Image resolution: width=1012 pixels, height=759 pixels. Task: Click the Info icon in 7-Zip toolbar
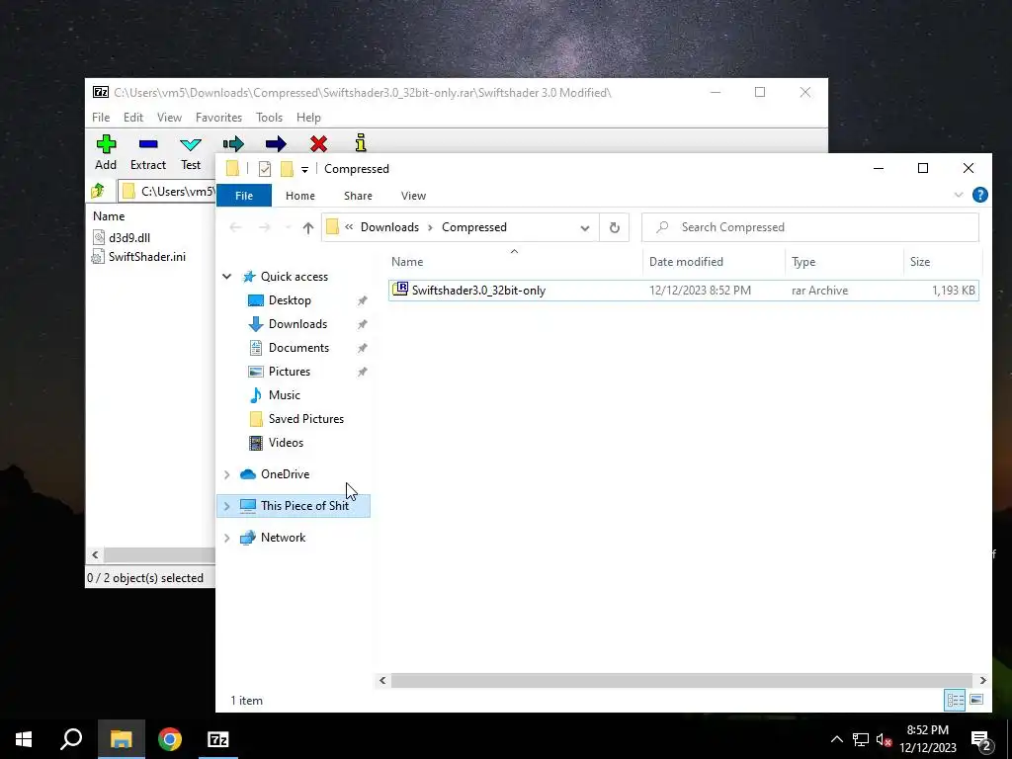tap(361, 143)
